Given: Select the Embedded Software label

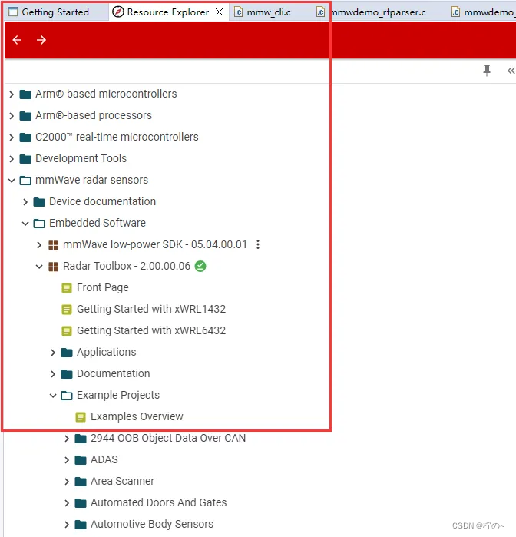Looking at the screenshot, I should click(x=98, y=223).
